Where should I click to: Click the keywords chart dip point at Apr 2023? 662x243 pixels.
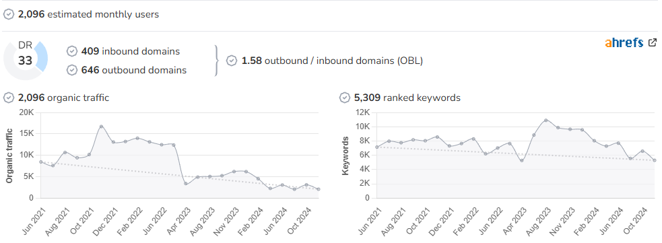(x=522, y=161)
